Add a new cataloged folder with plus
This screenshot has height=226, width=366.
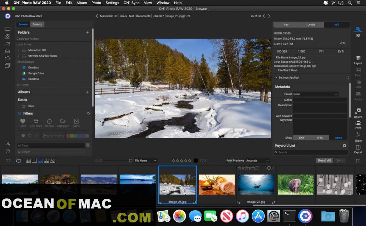pos(87,33)
